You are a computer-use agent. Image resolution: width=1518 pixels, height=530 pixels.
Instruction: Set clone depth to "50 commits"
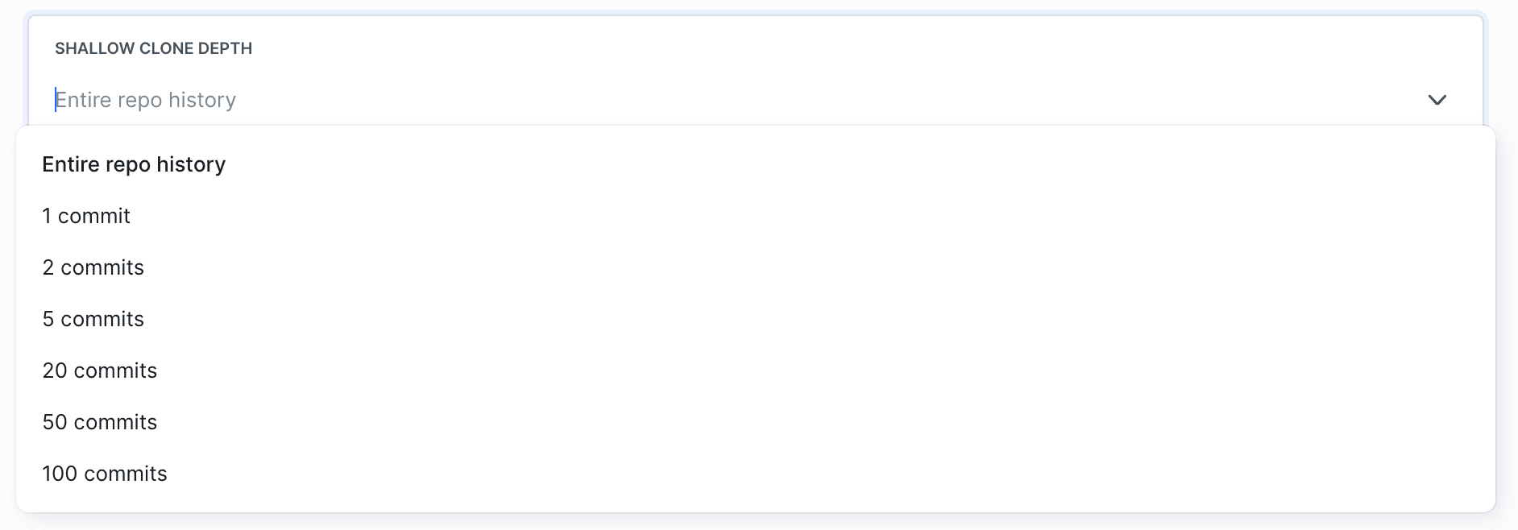100,422
